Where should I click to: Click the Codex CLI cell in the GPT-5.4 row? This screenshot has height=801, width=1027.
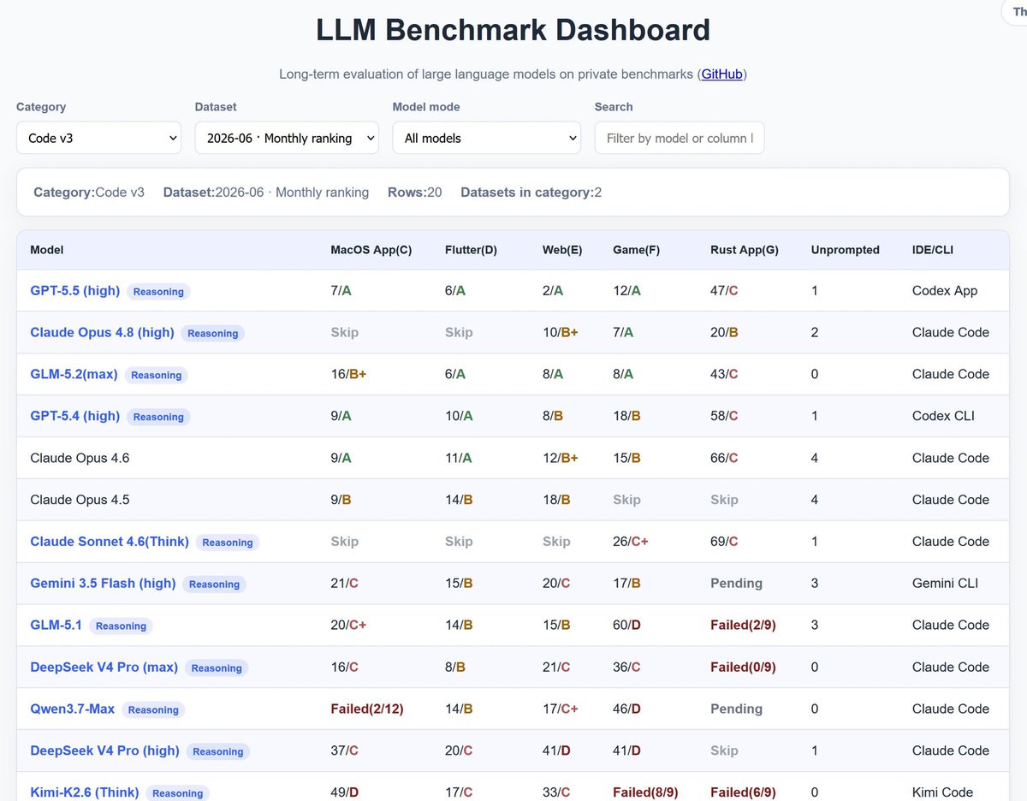click(x=943, y=416)
